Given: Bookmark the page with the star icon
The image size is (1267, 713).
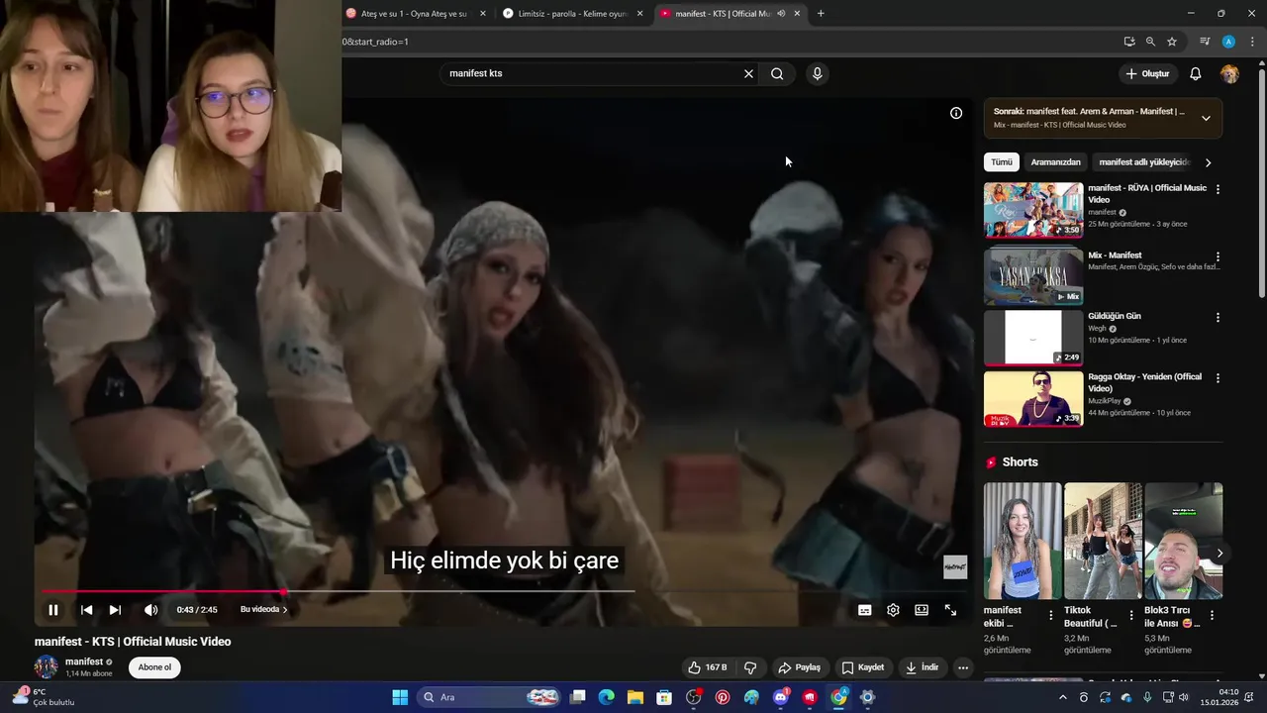Looking at the screenshot, I should point(1172,42).
